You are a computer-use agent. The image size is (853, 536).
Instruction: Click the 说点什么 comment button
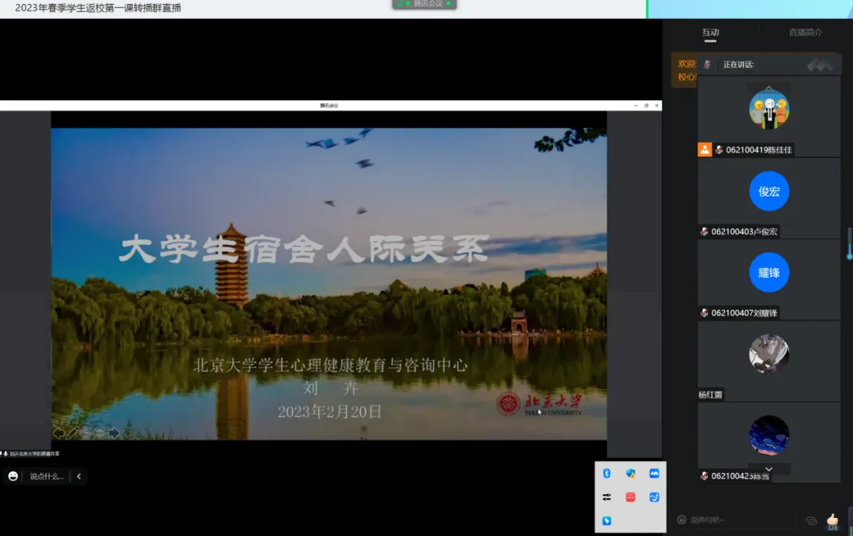46,476
